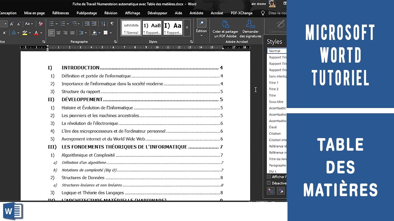394x221 pixels.
Task: Increase font size with grow font icon
Action: point(12,24)
